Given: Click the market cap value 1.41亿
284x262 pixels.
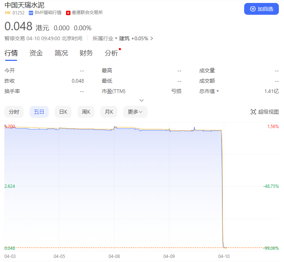Looking at the screenshot, I should (x=271, y=91).
